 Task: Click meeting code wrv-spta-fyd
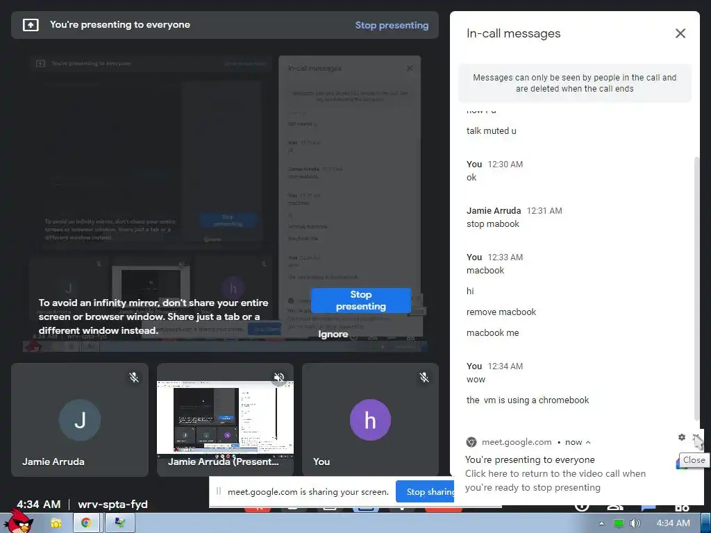tap(113, 505)
